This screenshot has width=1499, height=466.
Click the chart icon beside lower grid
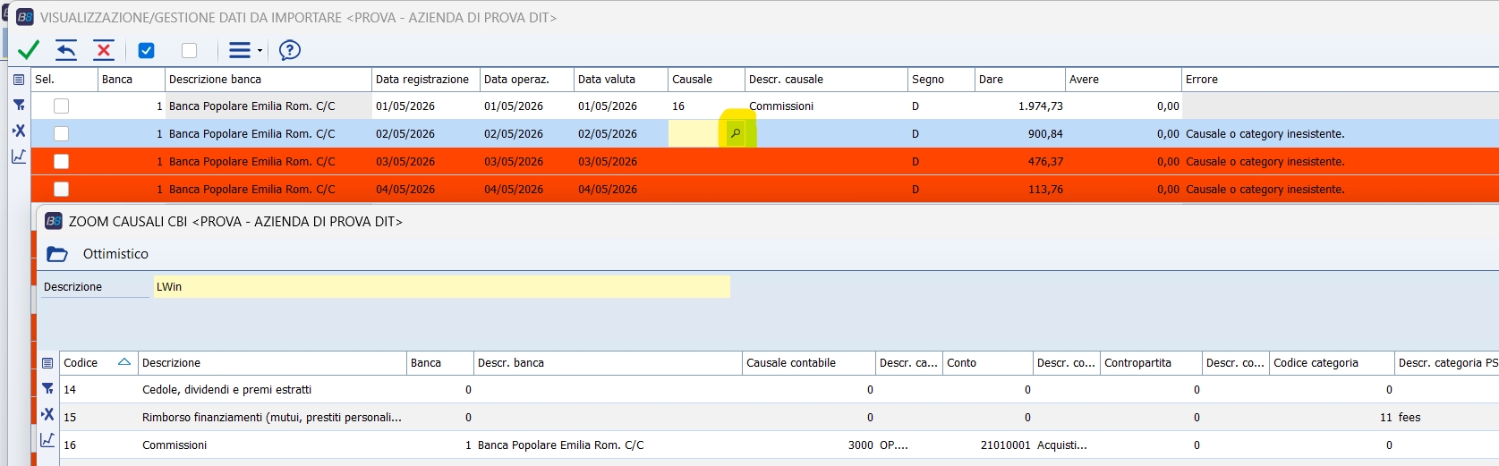47,440
